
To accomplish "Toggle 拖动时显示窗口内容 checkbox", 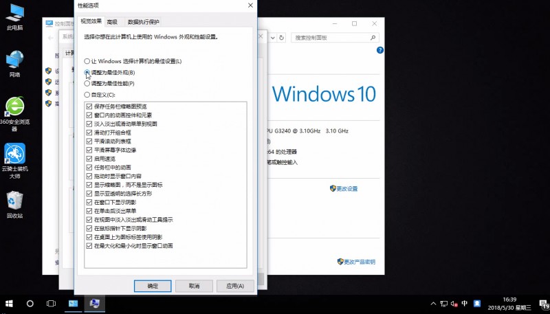I will (x=89, y=176).
